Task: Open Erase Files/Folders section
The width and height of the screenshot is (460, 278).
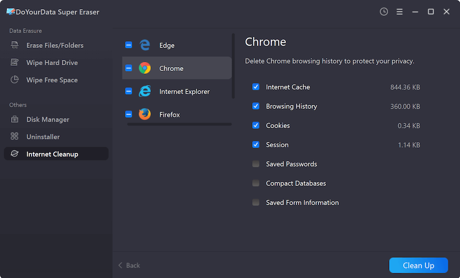Action: coord(55,46)
